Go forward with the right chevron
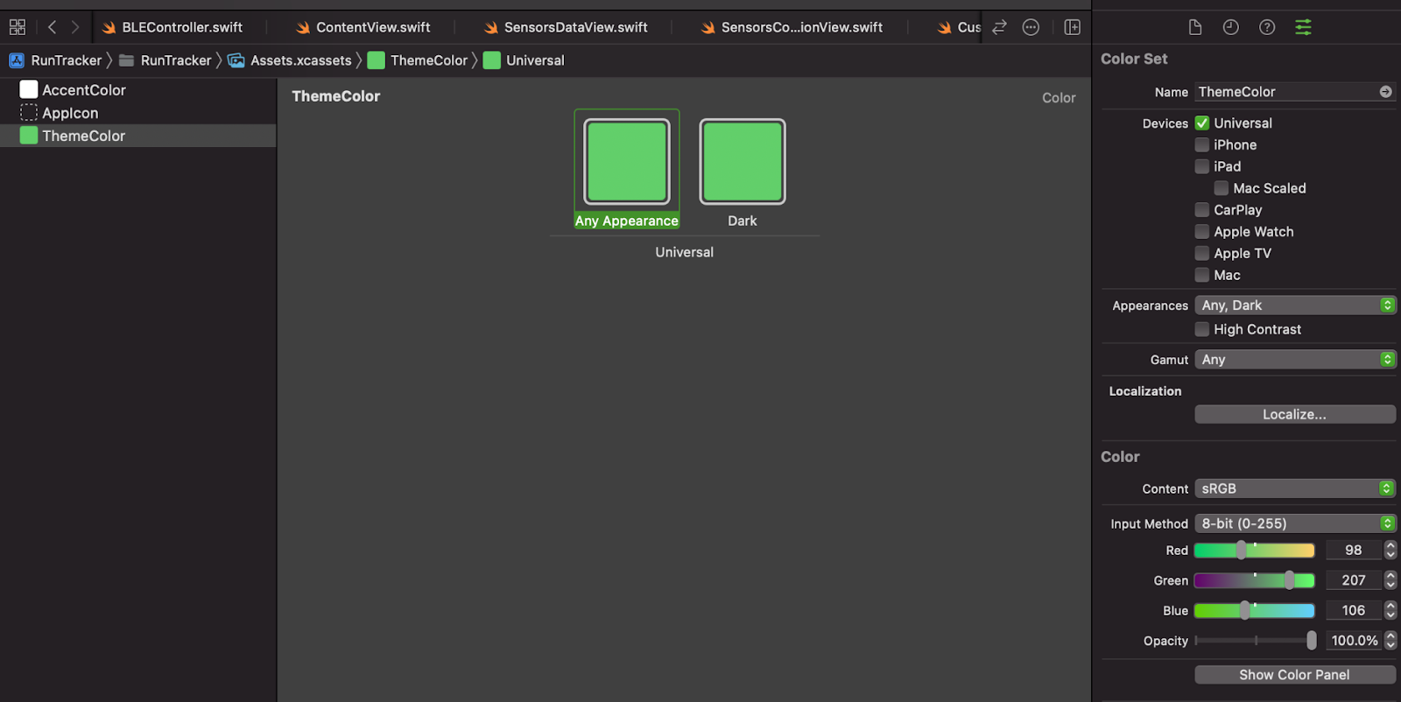 pos(75,27)
